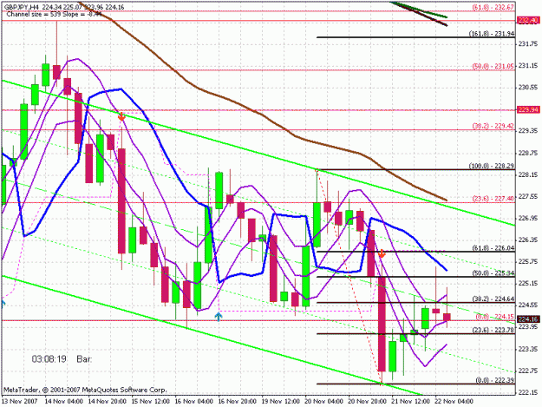Screen dimensions: 542x407
Task: Click the 16 Nov 20:00 time label
Action: coord(237,402)
